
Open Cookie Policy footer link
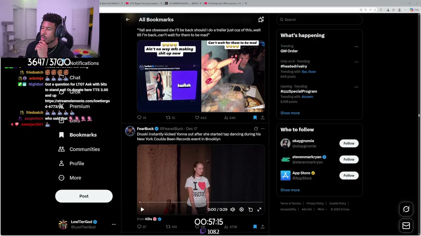coord(338,204)
